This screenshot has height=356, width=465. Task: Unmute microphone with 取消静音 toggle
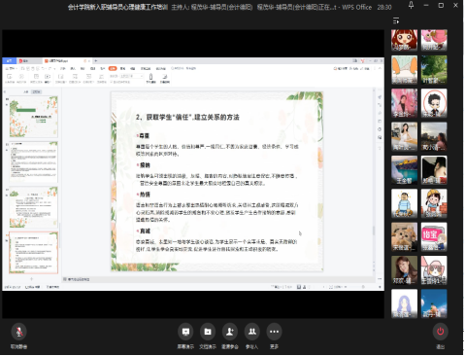(18, 332)
